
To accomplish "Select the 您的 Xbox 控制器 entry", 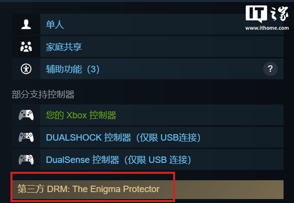I will point(81,115).
